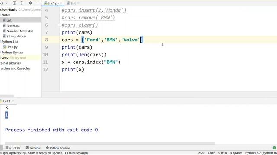Click the Plugin Updates status message

(x=44, y=153)
